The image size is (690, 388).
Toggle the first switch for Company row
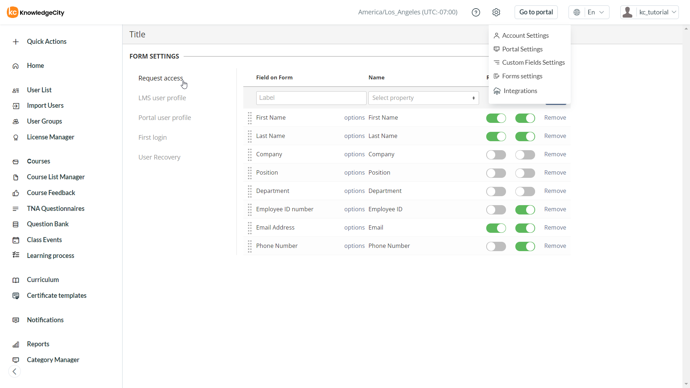point(496,155)
